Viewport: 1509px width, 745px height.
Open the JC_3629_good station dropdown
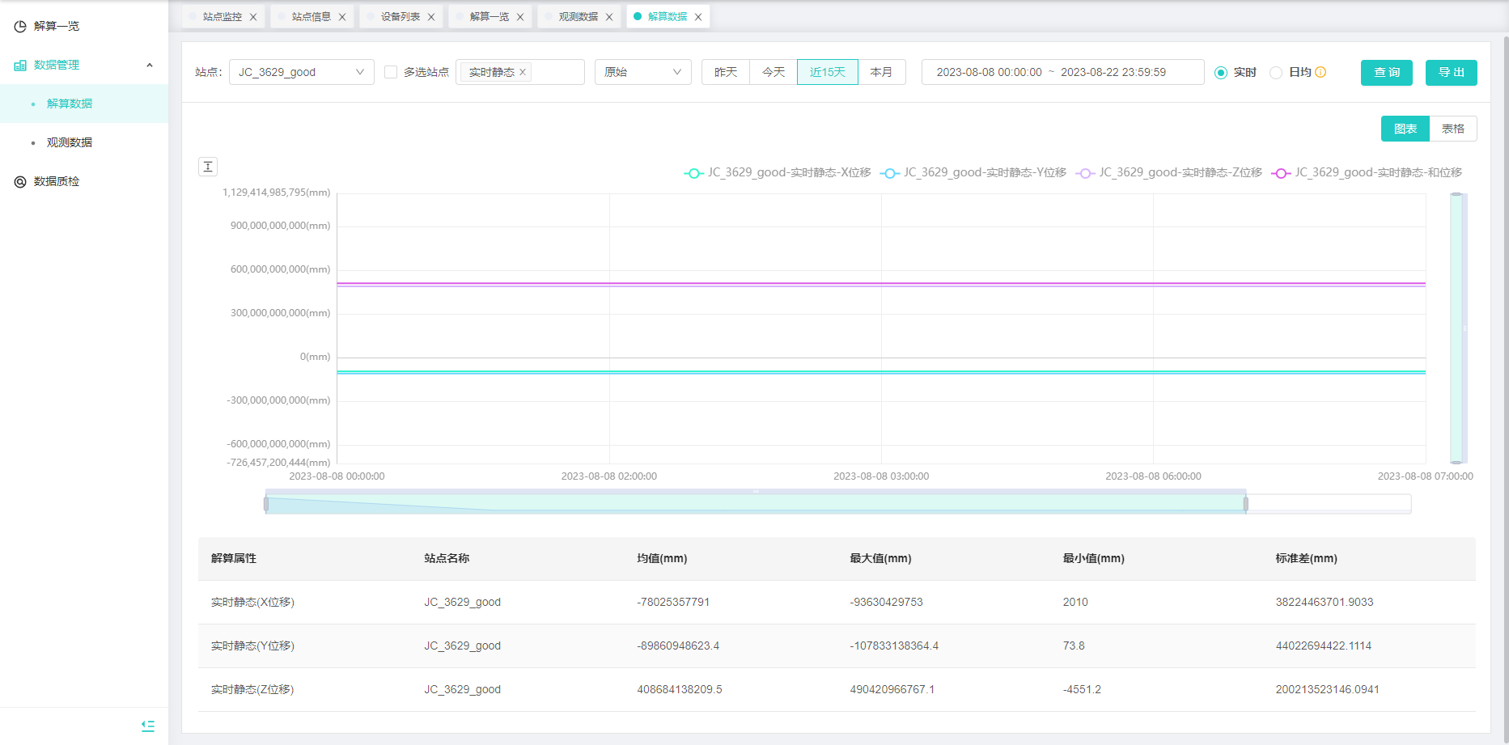tap(301, 72)
